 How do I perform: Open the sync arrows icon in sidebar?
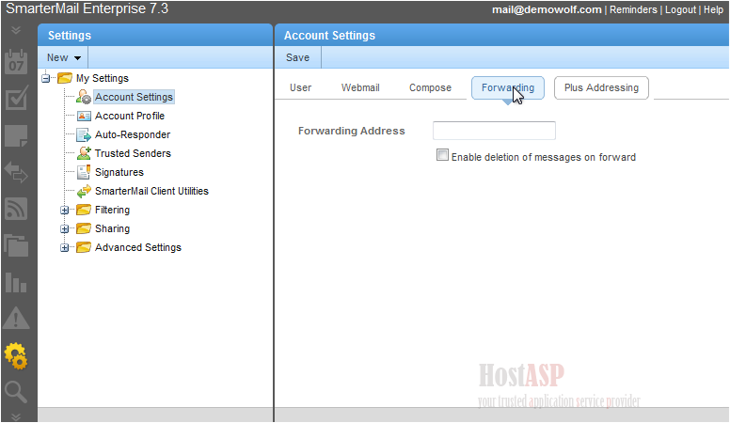coord(16,172)
